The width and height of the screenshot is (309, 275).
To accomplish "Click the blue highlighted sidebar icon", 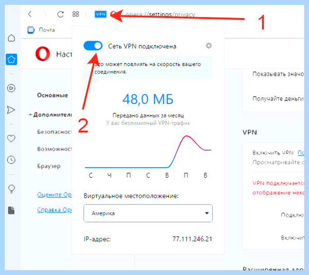I will (11, 59).
